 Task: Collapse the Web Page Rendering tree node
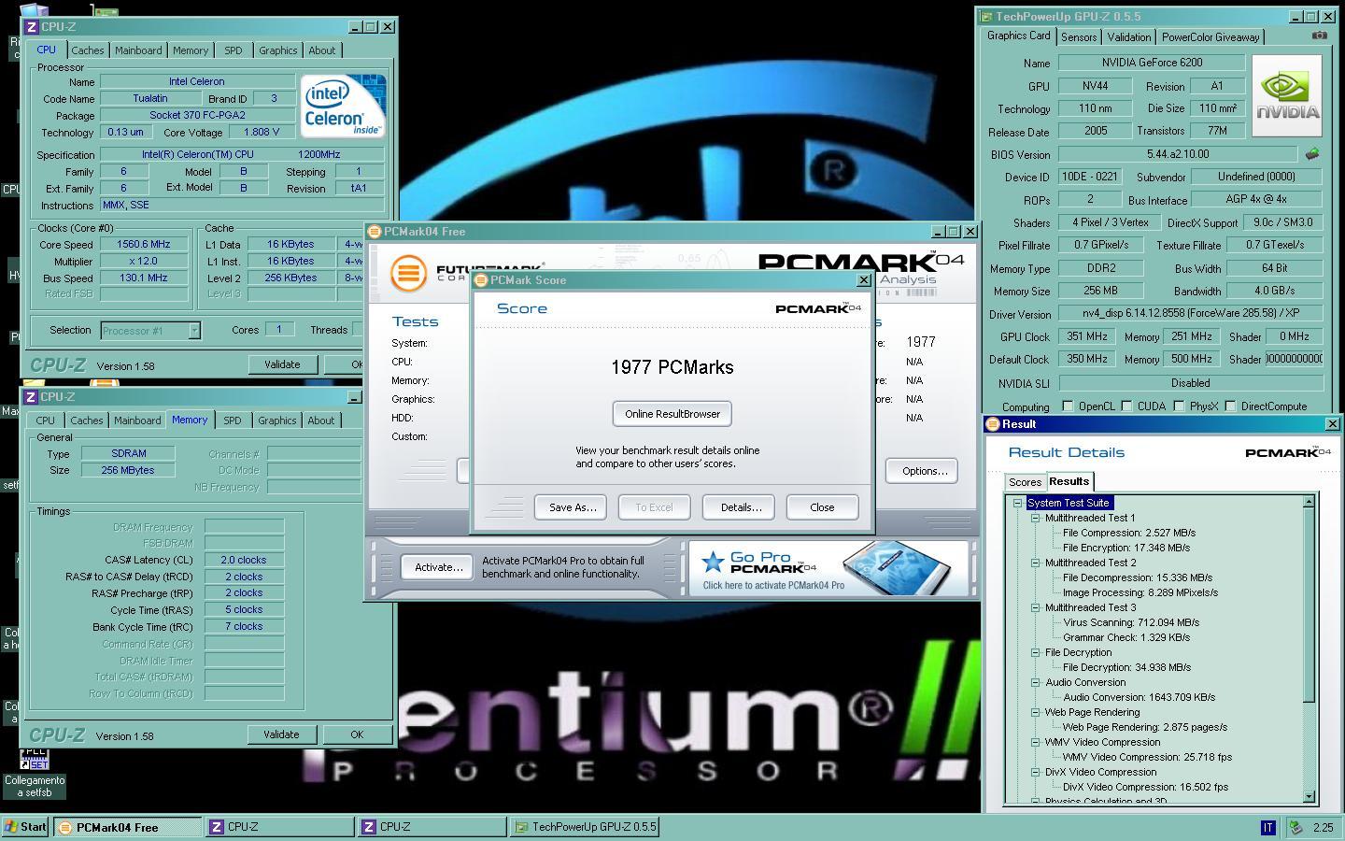coord(1036,712)
